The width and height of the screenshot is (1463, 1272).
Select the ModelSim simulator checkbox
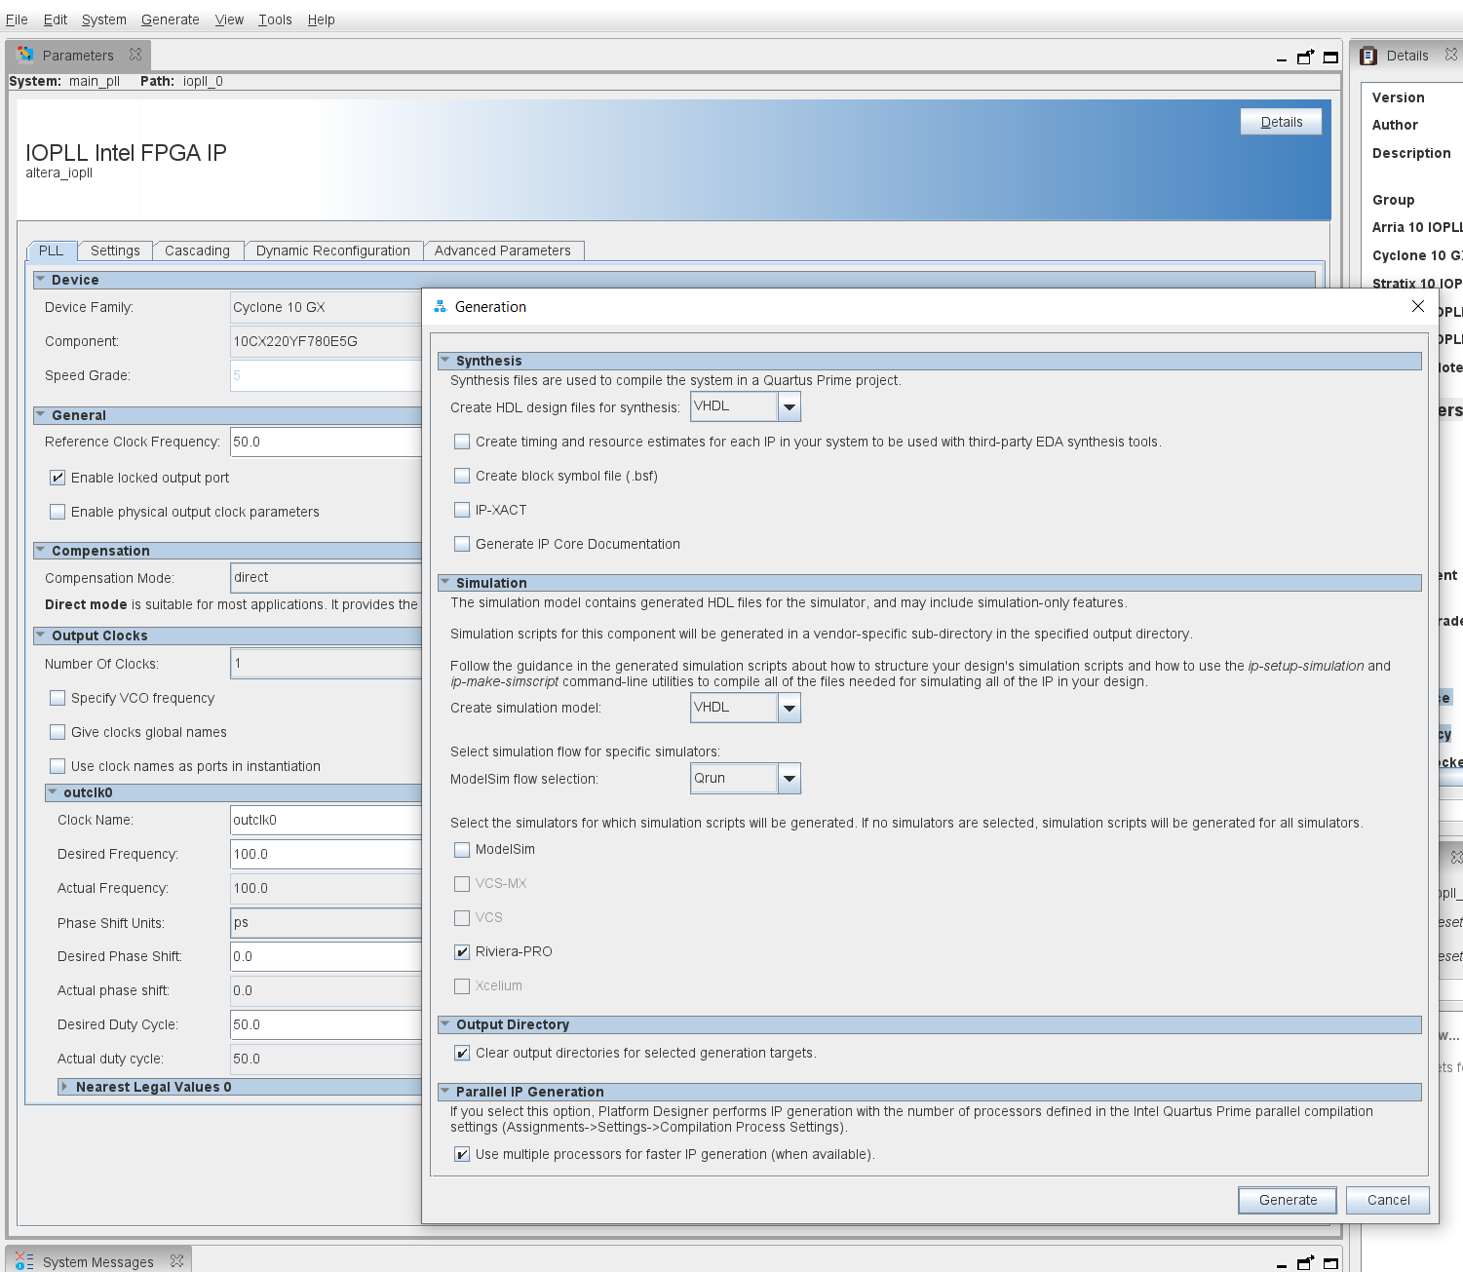(x=462, y=849)
